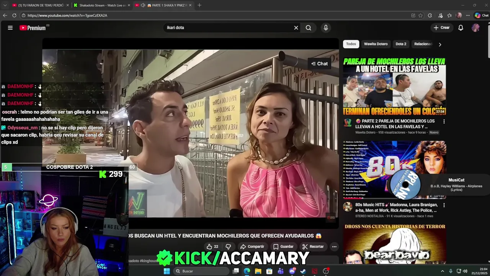The width and height of the screenshot is (490, 276).
Task: Open a new browser tab
Action: pyautogui.click(x=199, y=5)
